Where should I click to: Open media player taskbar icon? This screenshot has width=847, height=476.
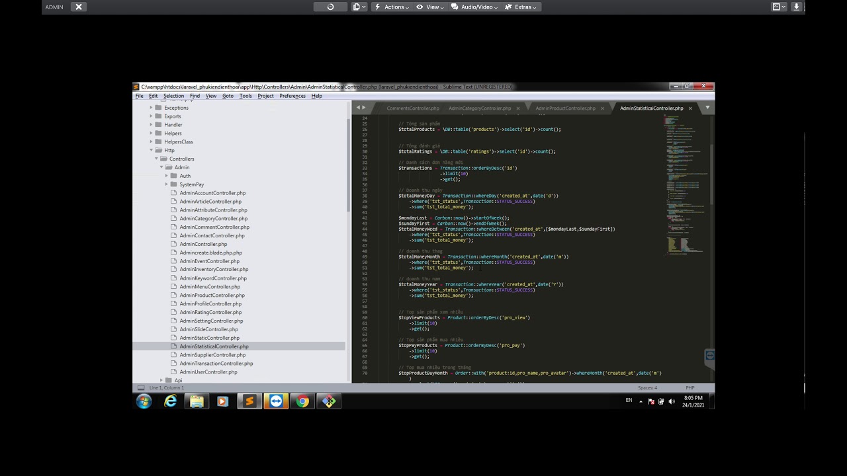pyautogui.click(x=222, y=401)
